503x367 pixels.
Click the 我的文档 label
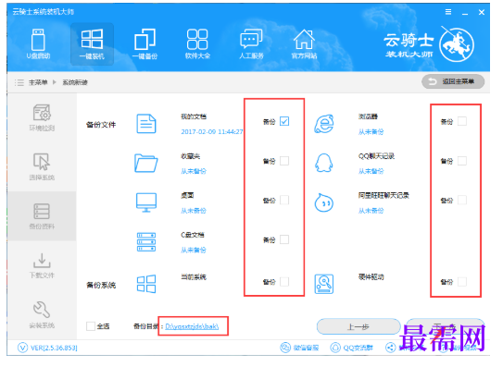(194, 116)
